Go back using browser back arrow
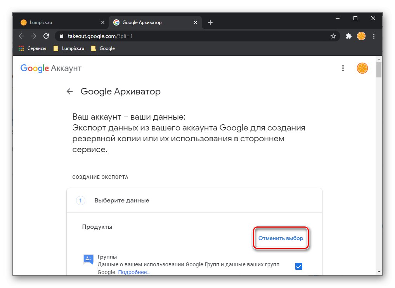395x288 pixels. click(x=21, y=36)
